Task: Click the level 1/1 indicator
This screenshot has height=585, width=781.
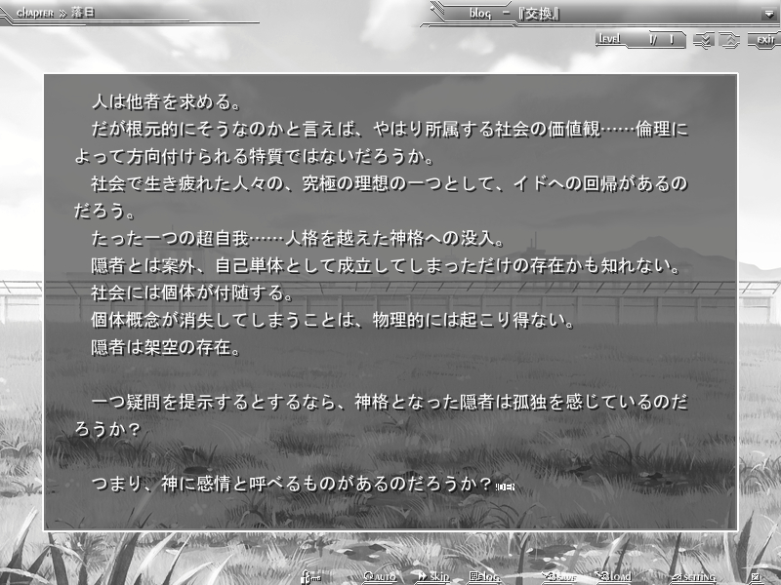Action: (x=640, y=39)
